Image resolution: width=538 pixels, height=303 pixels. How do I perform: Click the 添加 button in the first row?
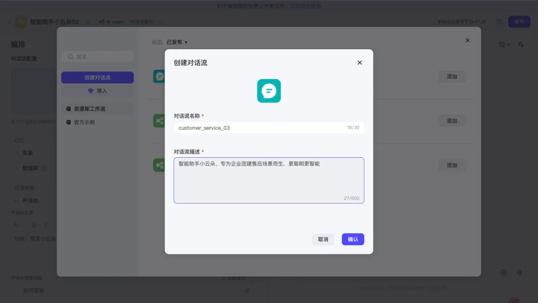point(452,77)
